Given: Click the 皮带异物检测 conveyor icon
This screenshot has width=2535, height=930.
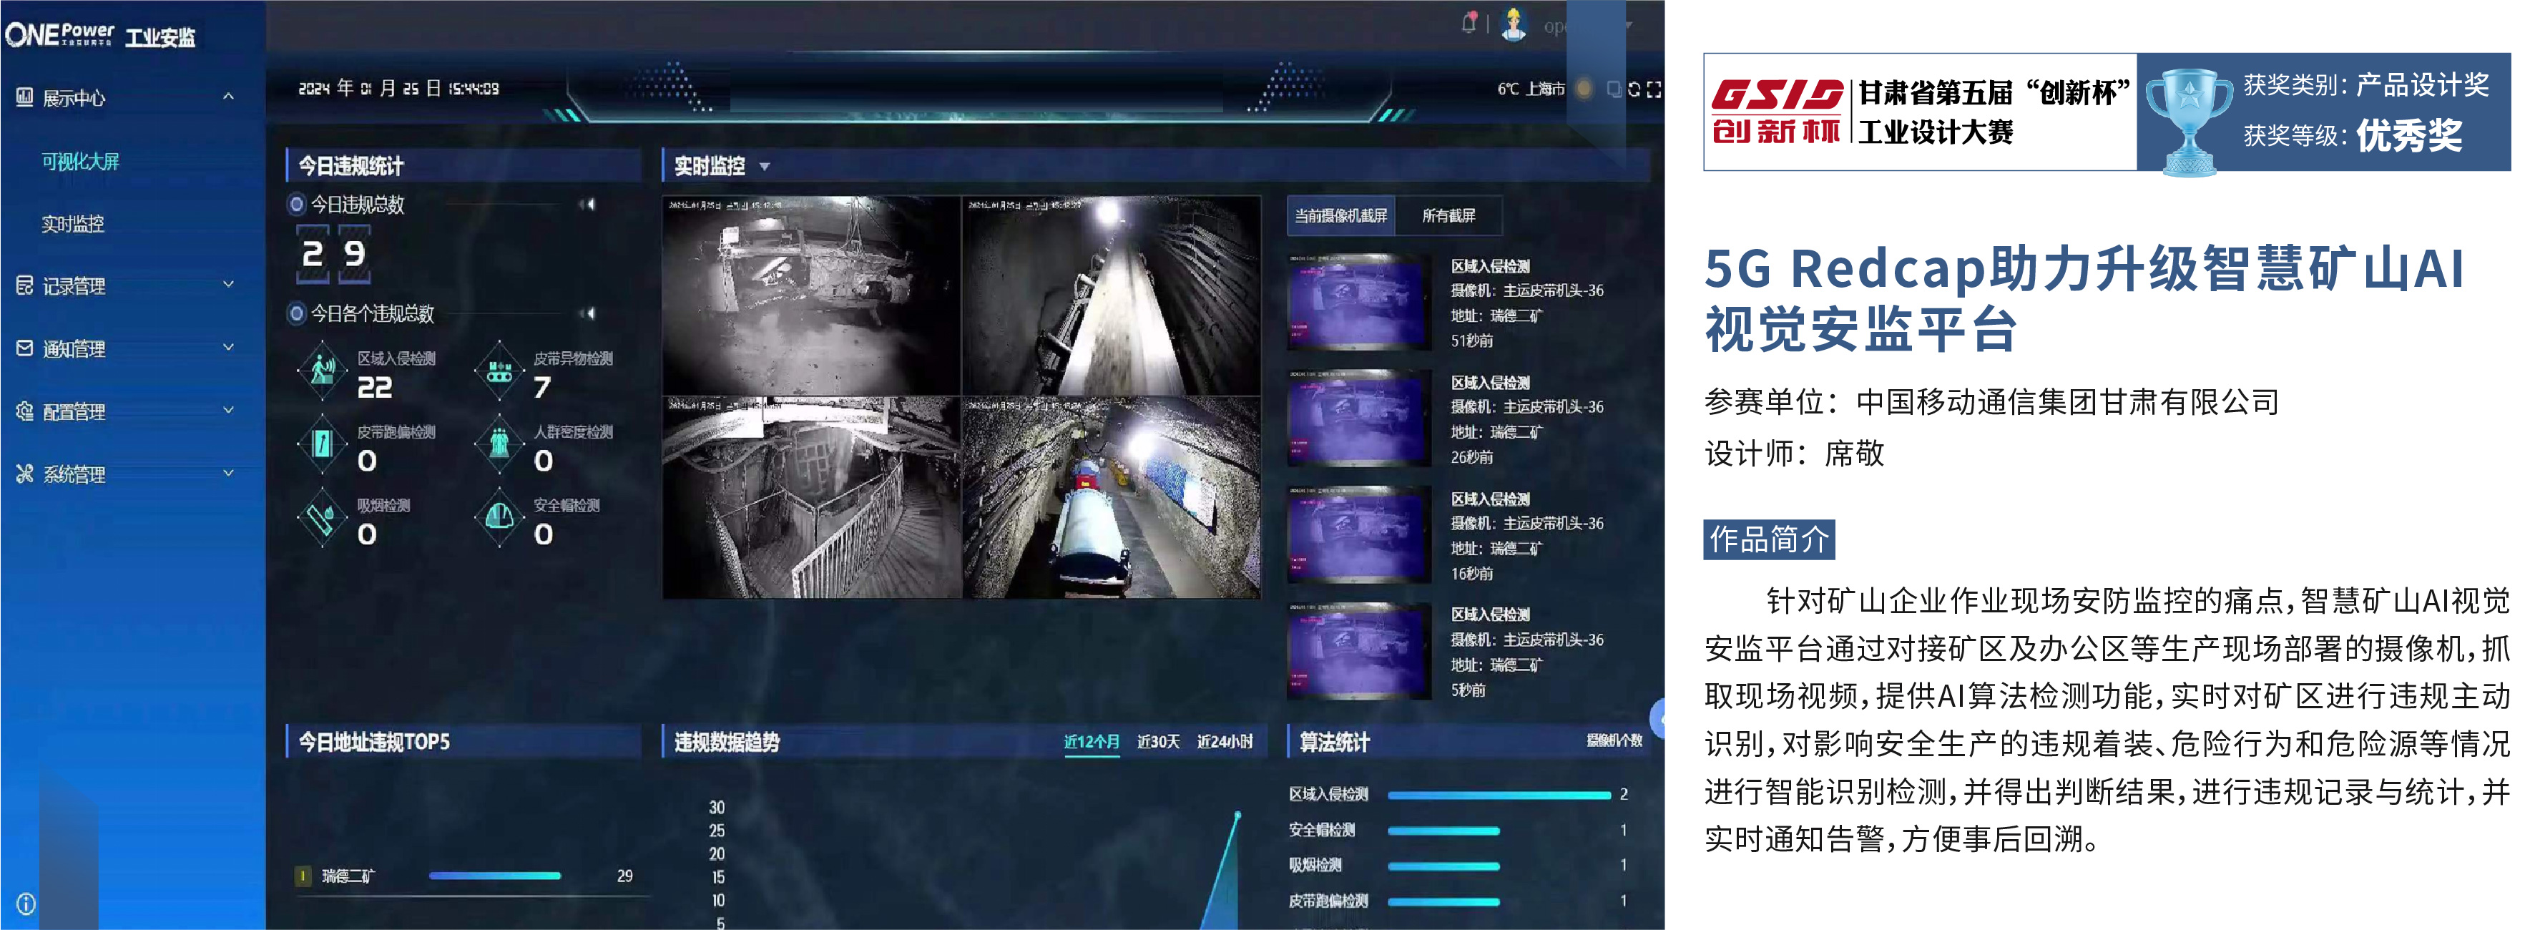Looking at the screenshot, I should click(499, 371).
